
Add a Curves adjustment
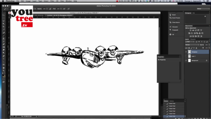point(196,30)
